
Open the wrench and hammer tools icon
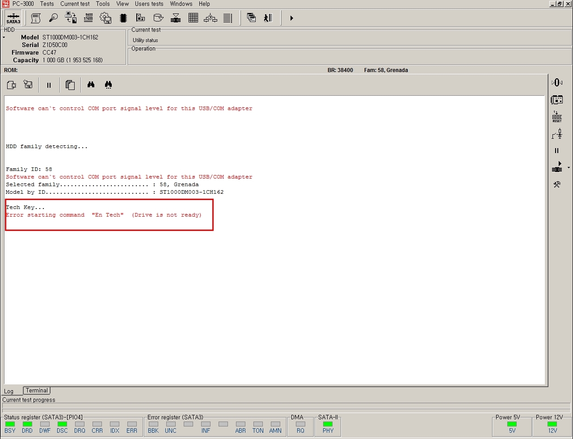click(x=557, y=184)
